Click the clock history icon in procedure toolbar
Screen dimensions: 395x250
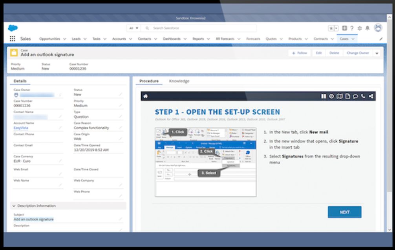click(331, 96)
